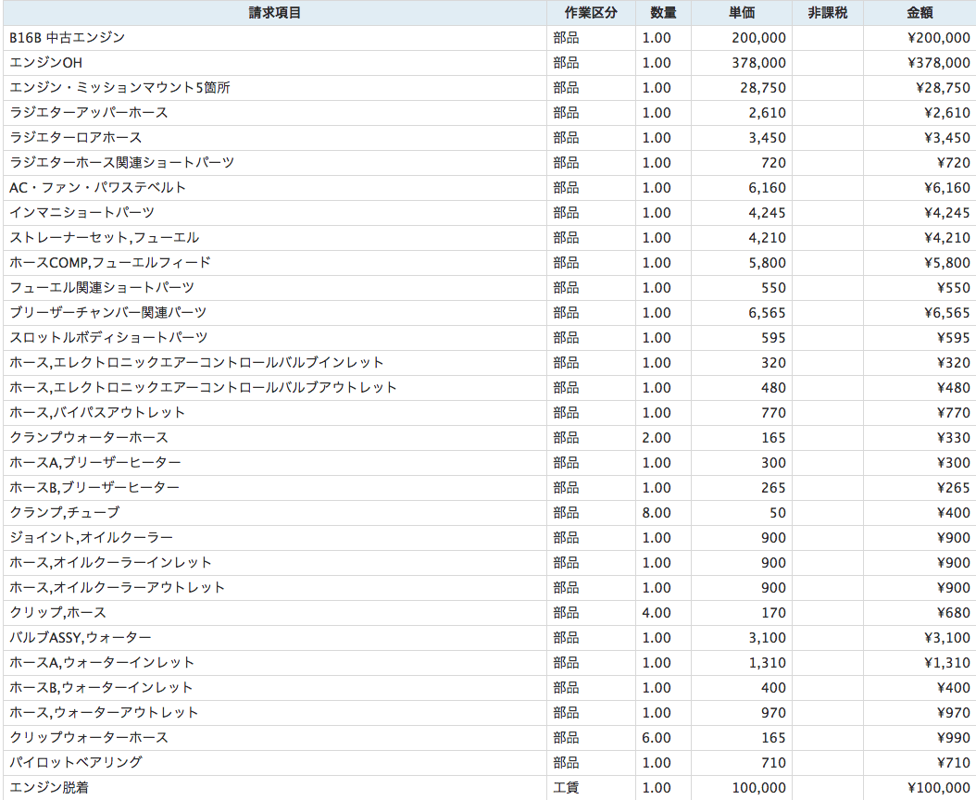Select the AC・ファン・パワステベルト row
The width and height of the screenshot is (976, 800).
tap(488, 187)
